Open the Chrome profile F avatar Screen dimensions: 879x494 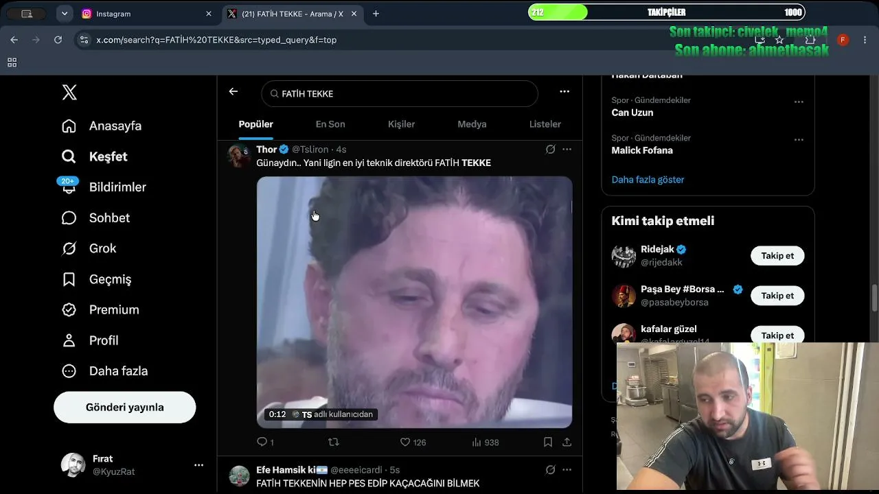[843, 40]
